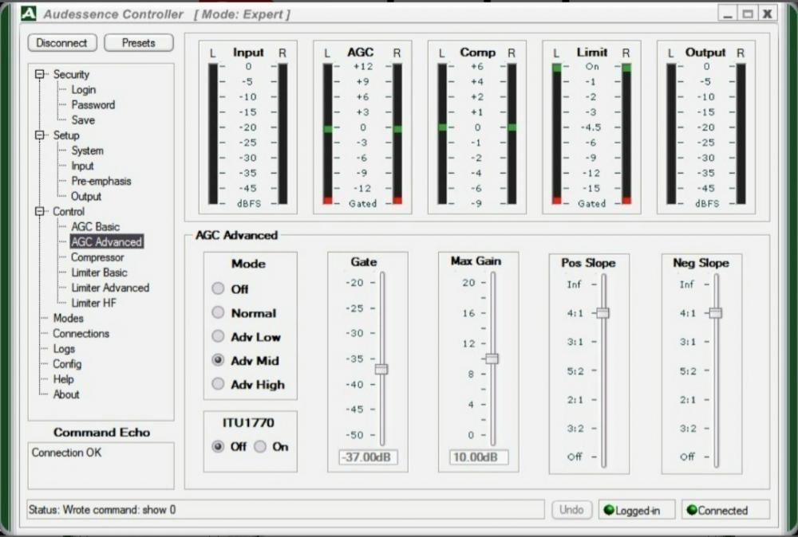Image resolution: width=798 pixels, height=537 pixels.
Task: Click the AGC left channel meter bar
Action: coord(328,134)
